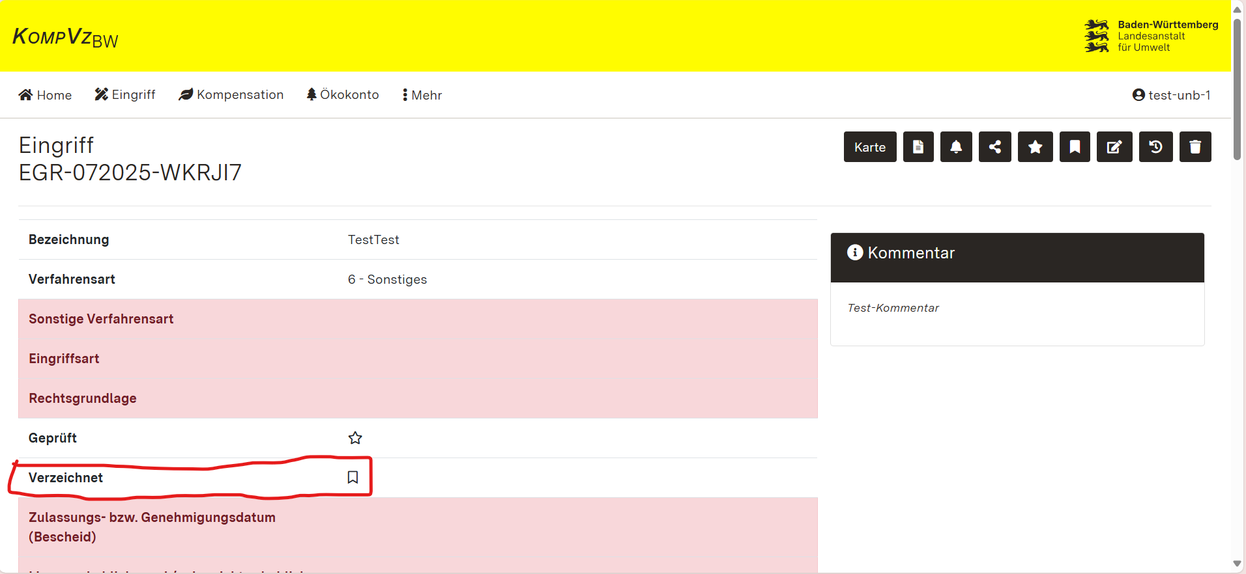Click the scrollbar down arrow
1246x574 pixels.
click(1237, 564)
